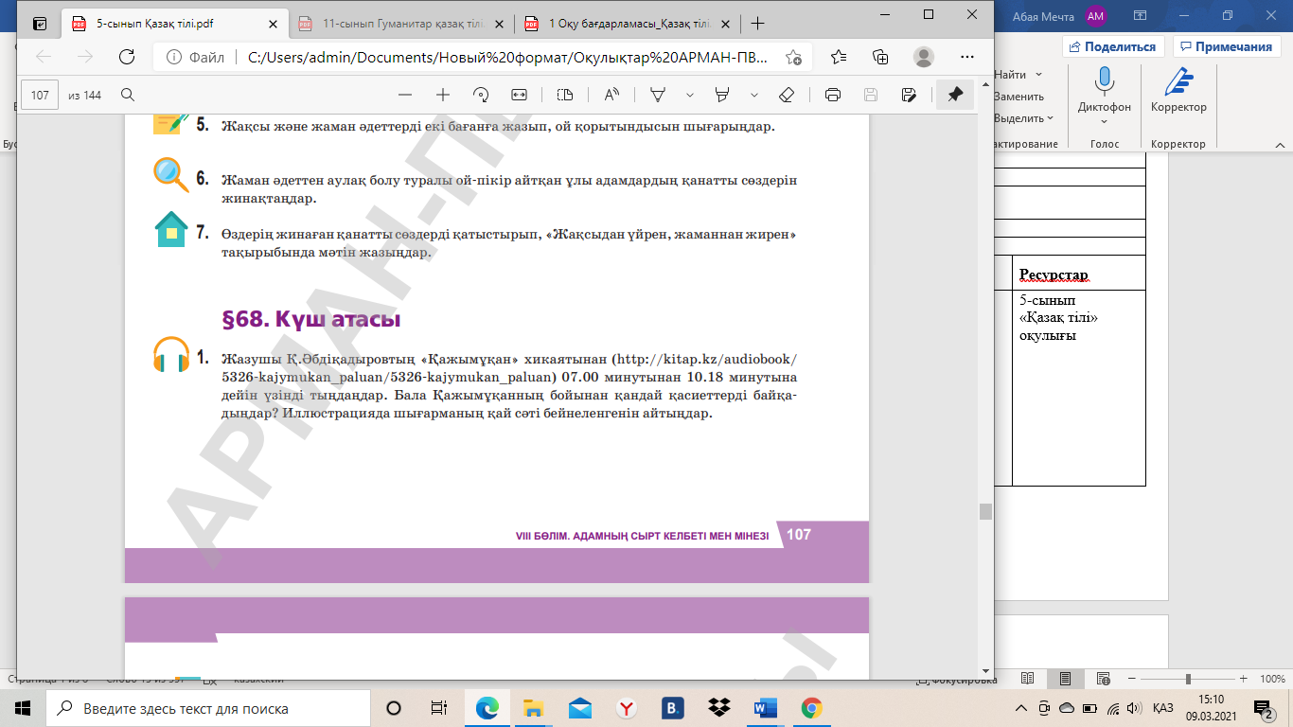Show hidden system tray icons
Screen dimensions: 1293x727
1020,708
